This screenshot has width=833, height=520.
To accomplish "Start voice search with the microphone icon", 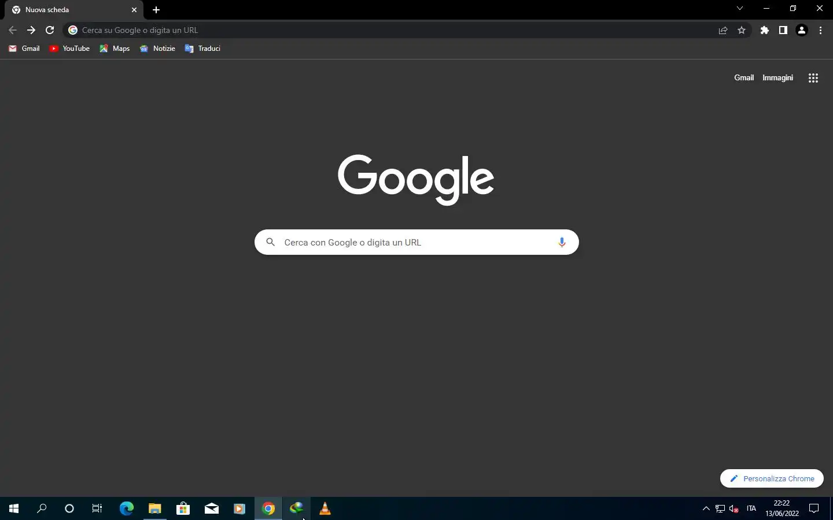I will (561, 242).
